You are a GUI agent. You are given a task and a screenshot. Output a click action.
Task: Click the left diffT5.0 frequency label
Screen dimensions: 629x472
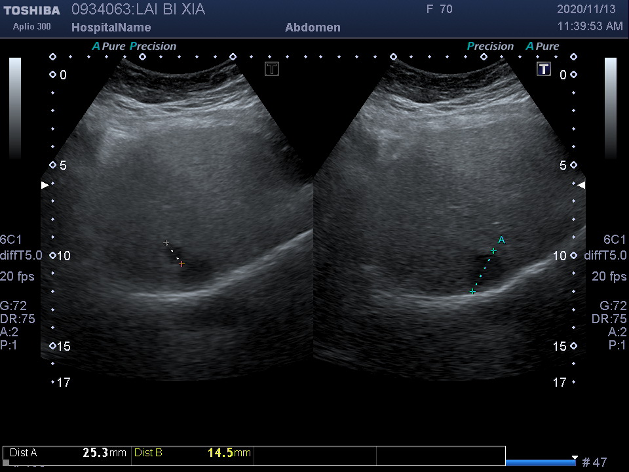coord(21,255)
